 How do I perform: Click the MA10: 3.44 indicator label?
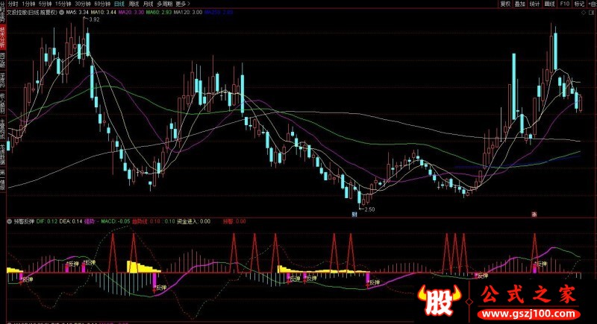(x=103, y=12)
